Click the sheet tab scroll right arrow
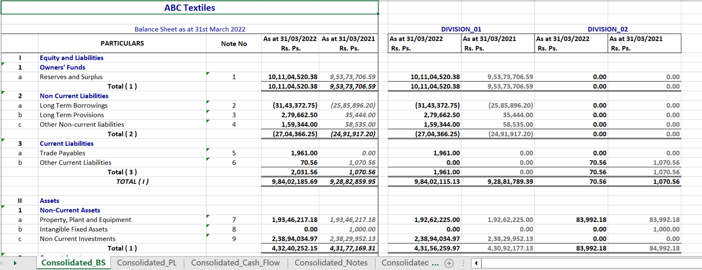The height and width of the screenshot is (270, 702). pyautogui.click(x=15, y=263)
